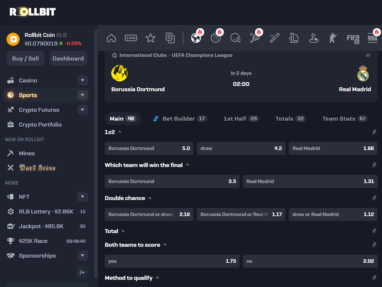Select the League of Legends icon
382x287 pixels.
[294, 38]
